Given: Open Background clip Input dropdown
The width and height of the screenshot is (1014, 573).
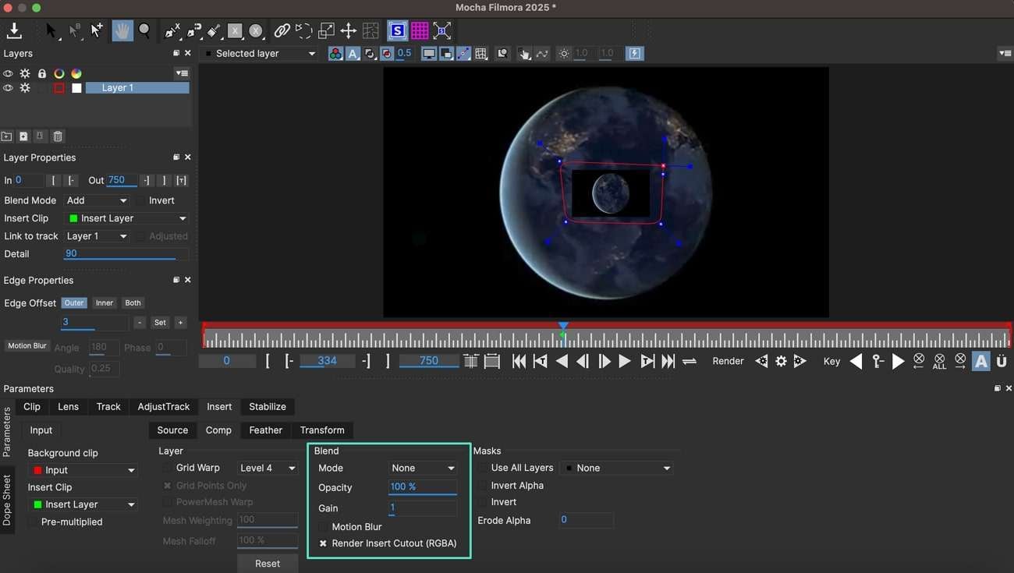Looking at the screenshot, I should click(83, 470).
